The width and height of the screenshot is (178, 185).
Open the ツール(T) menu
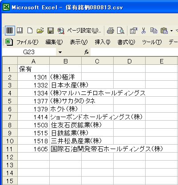(152, 42)
